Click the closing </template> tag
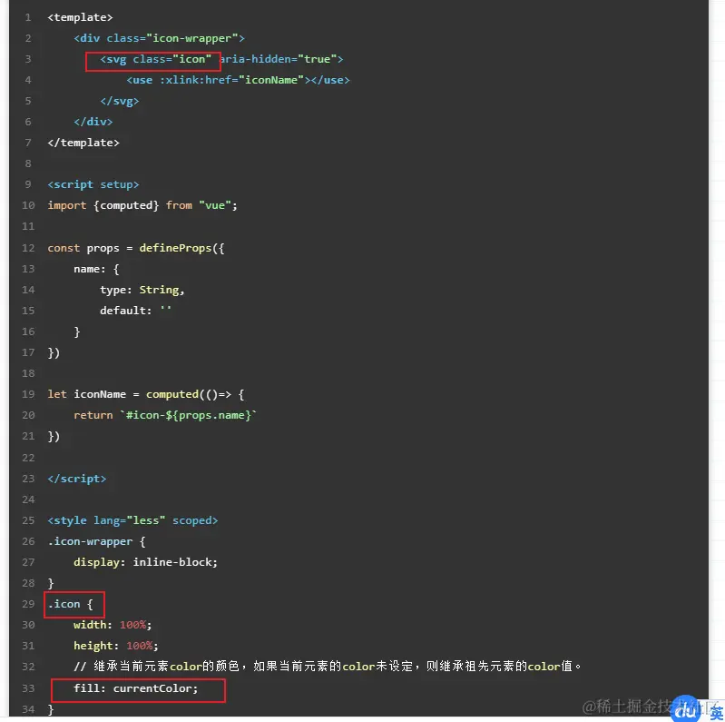725x722 pixels. tap(83, 143)
